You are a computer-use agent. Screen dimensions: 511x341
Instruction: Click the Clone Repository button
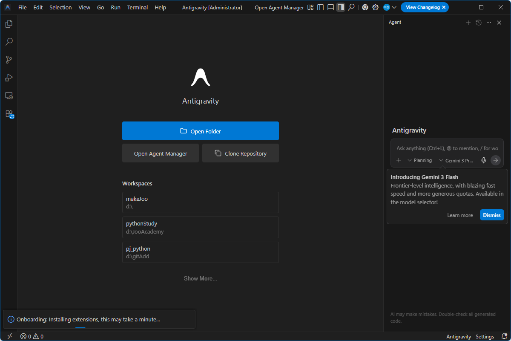[x=241, y=153]
